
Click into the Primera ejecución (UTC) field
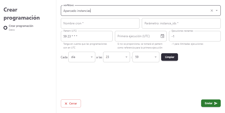point(137,36)
